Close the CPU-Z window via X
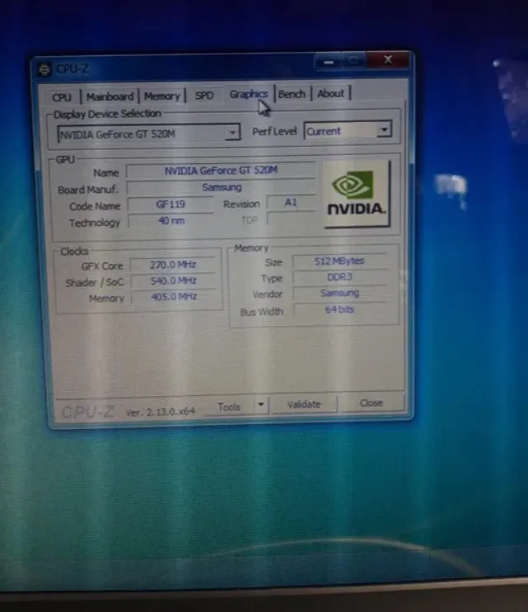This screenshot has width=528, height=612. coord(388,59)
